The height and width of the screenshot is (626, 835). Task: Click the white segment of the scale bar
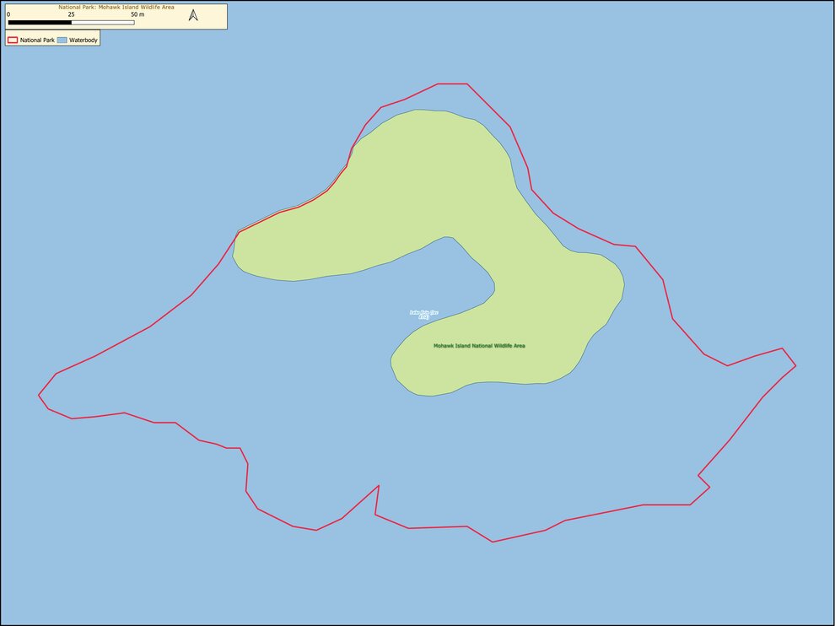[x=103, y=23]
